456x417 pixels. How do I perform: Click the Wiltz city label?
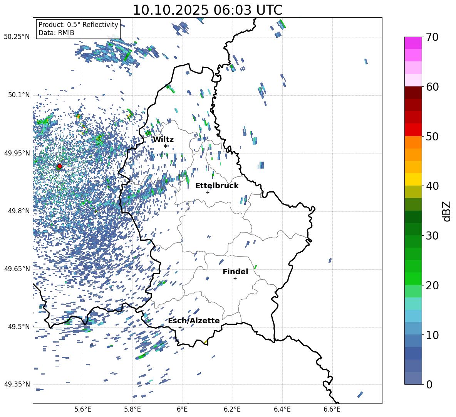pyautogui.click(x=163, y=140)
